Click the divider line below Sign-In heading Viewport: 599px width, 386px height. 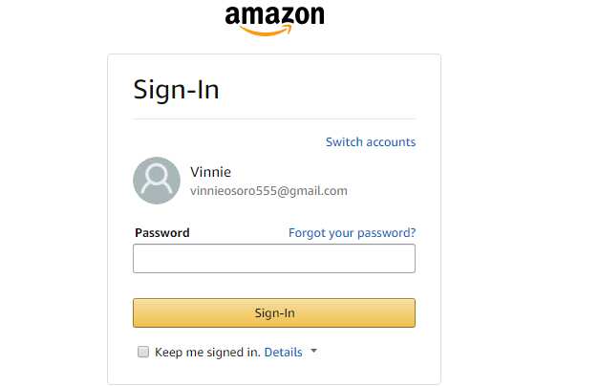pos(274,119)
